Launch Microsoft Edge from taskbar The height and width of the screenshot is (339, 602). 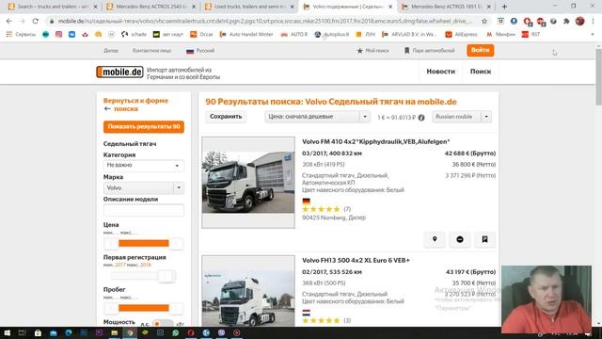point(69,332)
